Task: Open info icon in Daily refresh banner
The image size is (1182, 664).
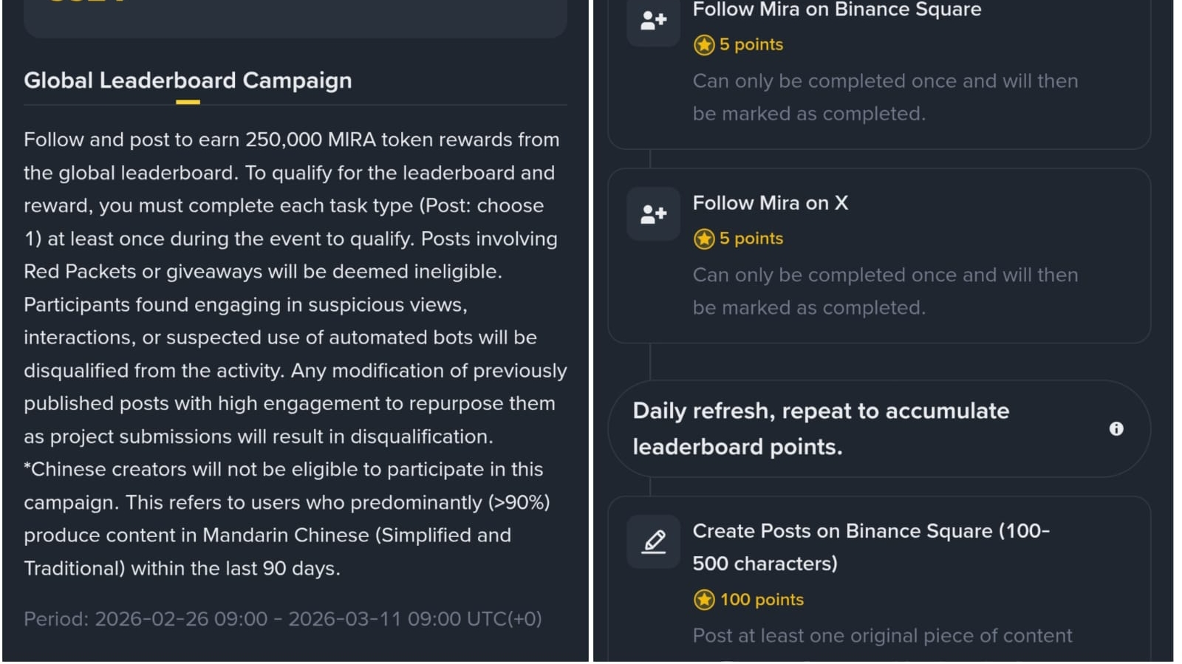Action: click(x=1116, y=429)
